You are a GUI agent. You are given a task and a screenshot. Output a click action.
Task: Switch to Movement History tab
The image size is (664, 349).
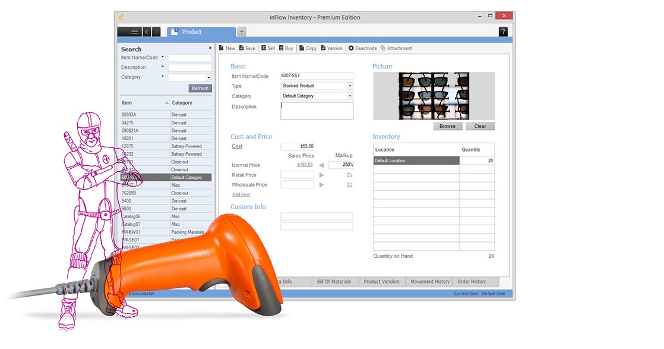429,282
